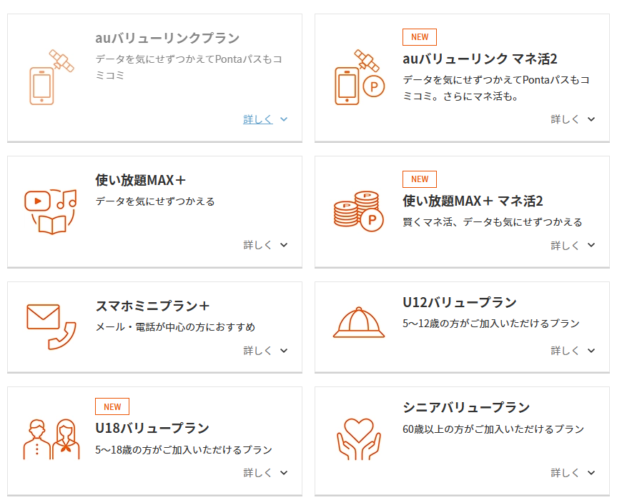Expand 詳しく under 使い放題MAX＋ マネ活2
The width and height of the screenshot is (617, 500).
coord(573,245)
